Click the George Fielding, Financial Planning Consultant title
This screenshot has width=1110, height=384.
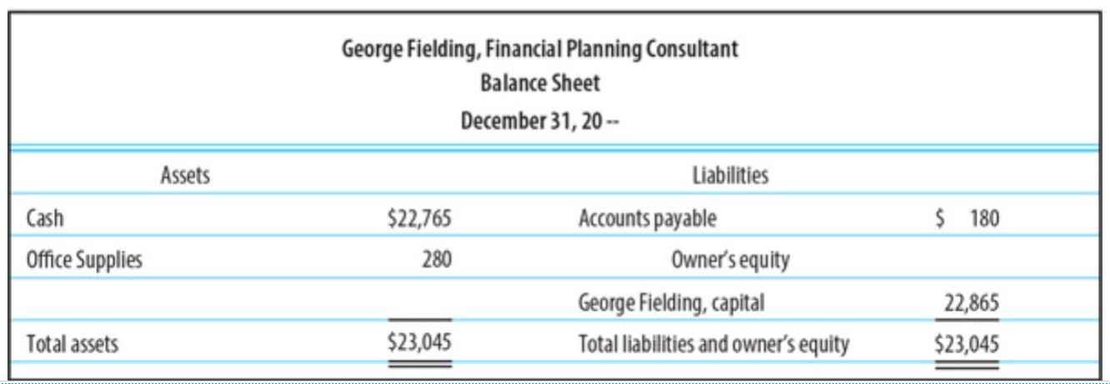click(x=540, y=49)
